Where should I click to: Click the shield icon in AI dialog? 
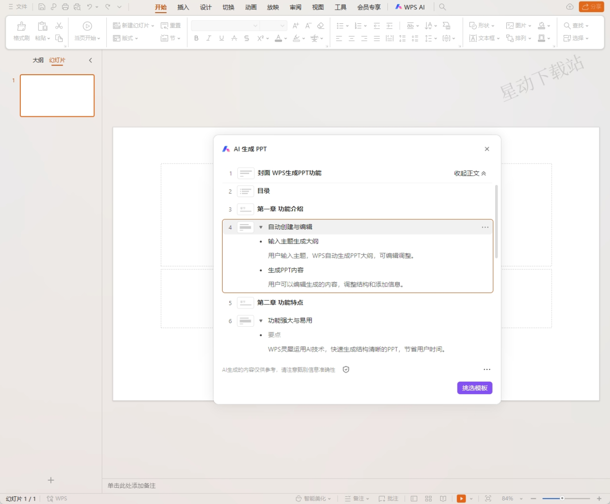coord(346,369)
